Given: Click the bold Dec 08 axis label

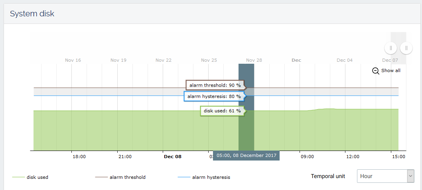Looking at the screenshot, I should 173,157.
